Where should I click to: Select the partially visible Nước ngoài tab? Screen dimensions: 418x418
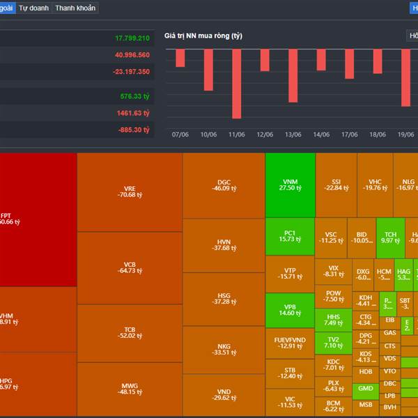[8, 8]
